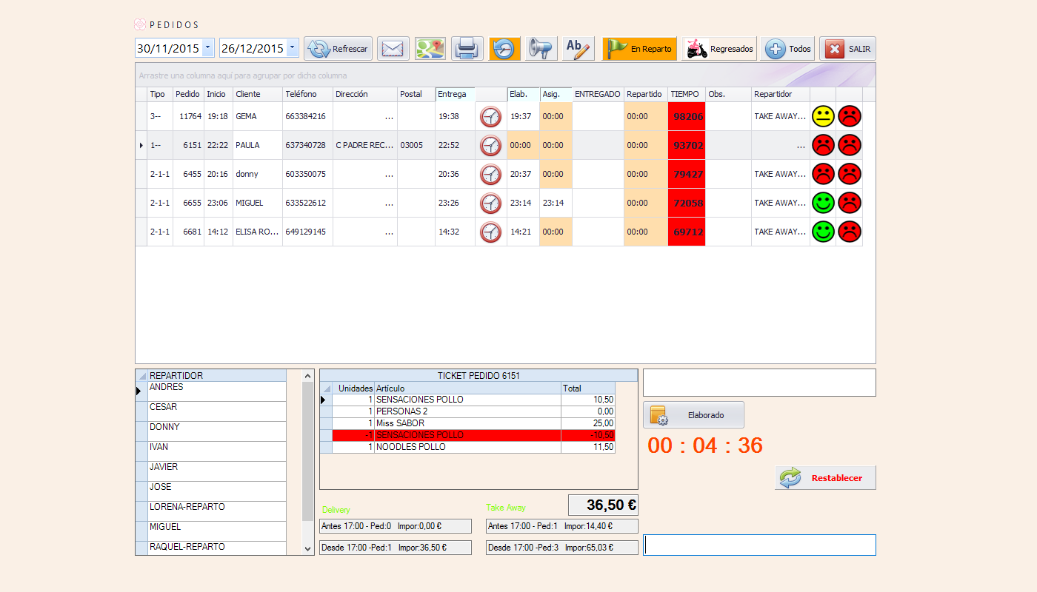Screen dimensions: 1037x592
Task: Toggle the En Reparto filter
Action: (639, 49)
